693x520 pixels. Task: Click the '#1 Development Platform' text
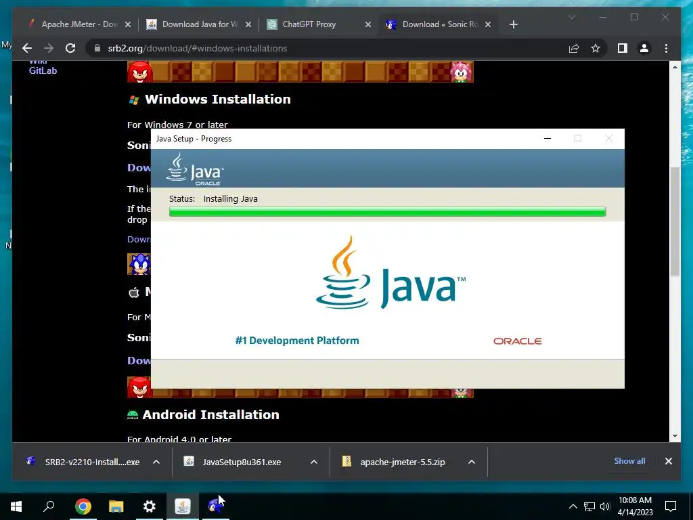click(297, 341)
